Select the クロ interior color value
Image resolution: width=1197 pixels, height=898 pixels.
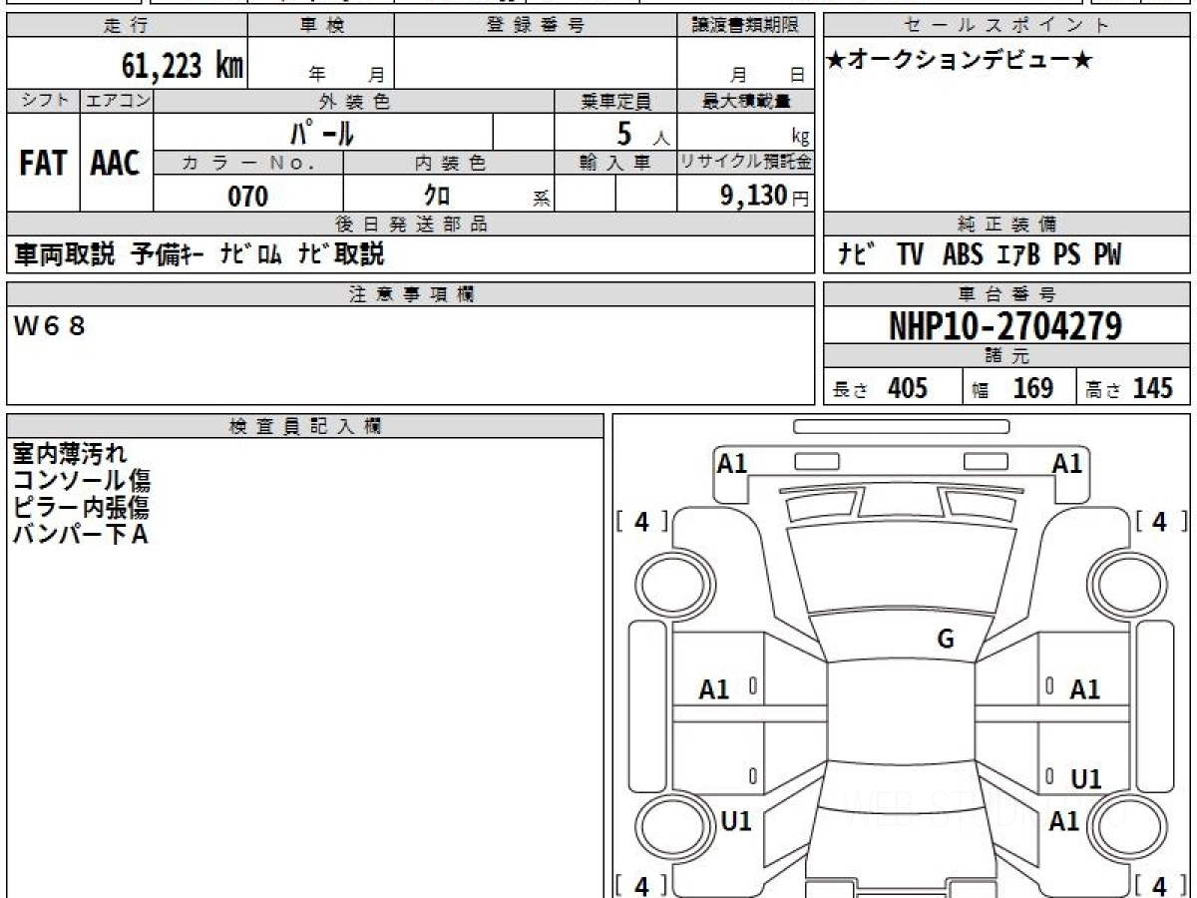(x=437, y=196)
